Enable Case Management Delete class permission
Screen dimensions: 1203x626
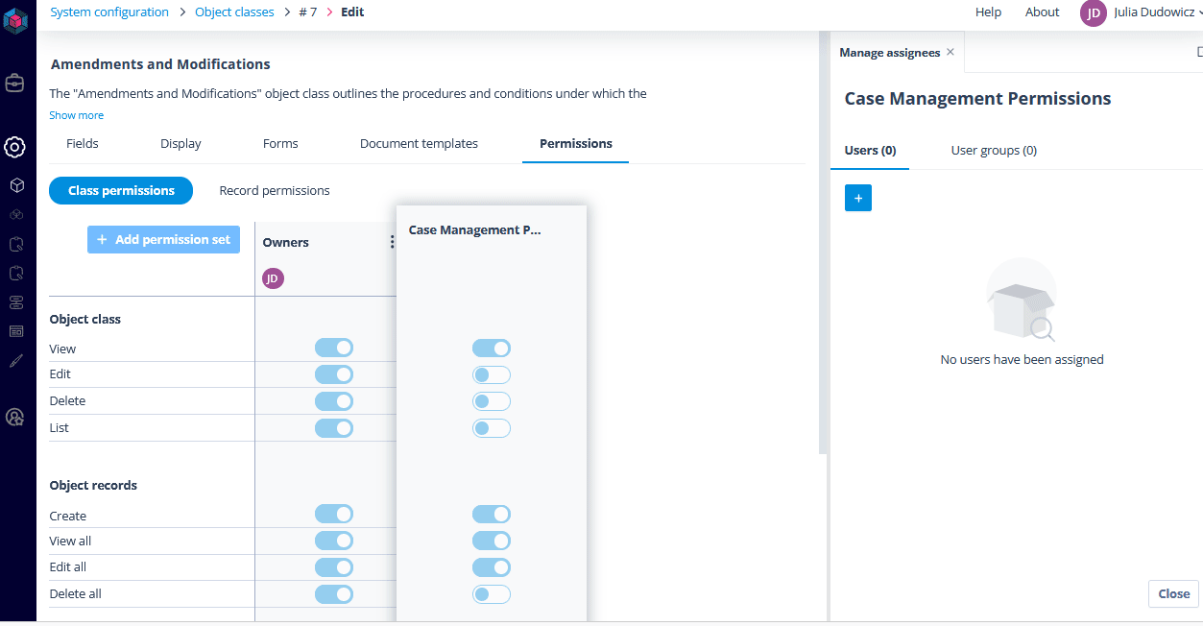click(492, 401)
